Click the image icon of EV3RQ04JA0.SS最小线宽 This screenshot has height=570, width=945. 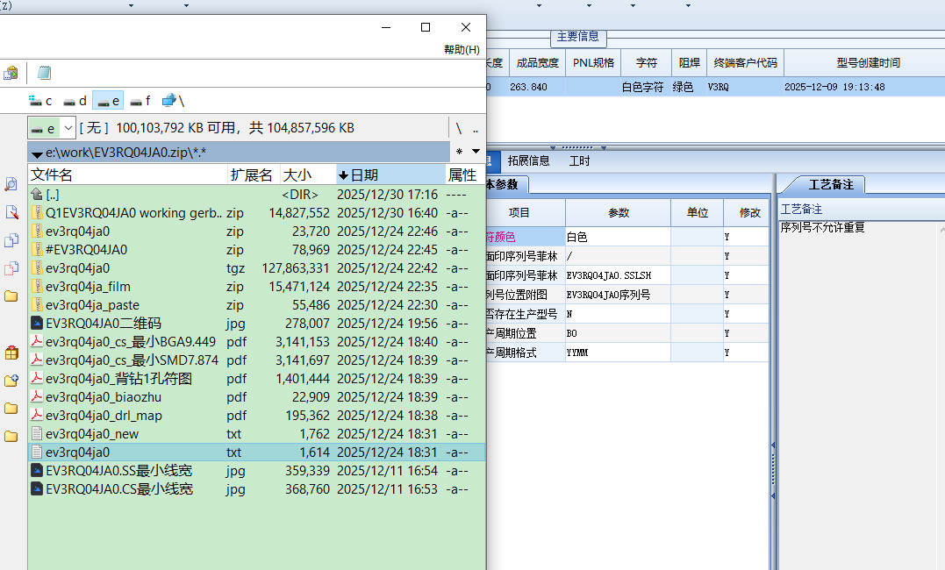(x=37, y=470)
